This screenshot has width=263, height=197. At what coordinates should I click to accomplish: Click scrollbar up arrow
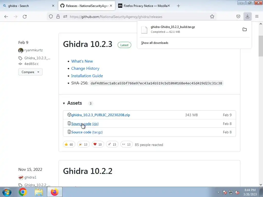click(x=261, y=24)
